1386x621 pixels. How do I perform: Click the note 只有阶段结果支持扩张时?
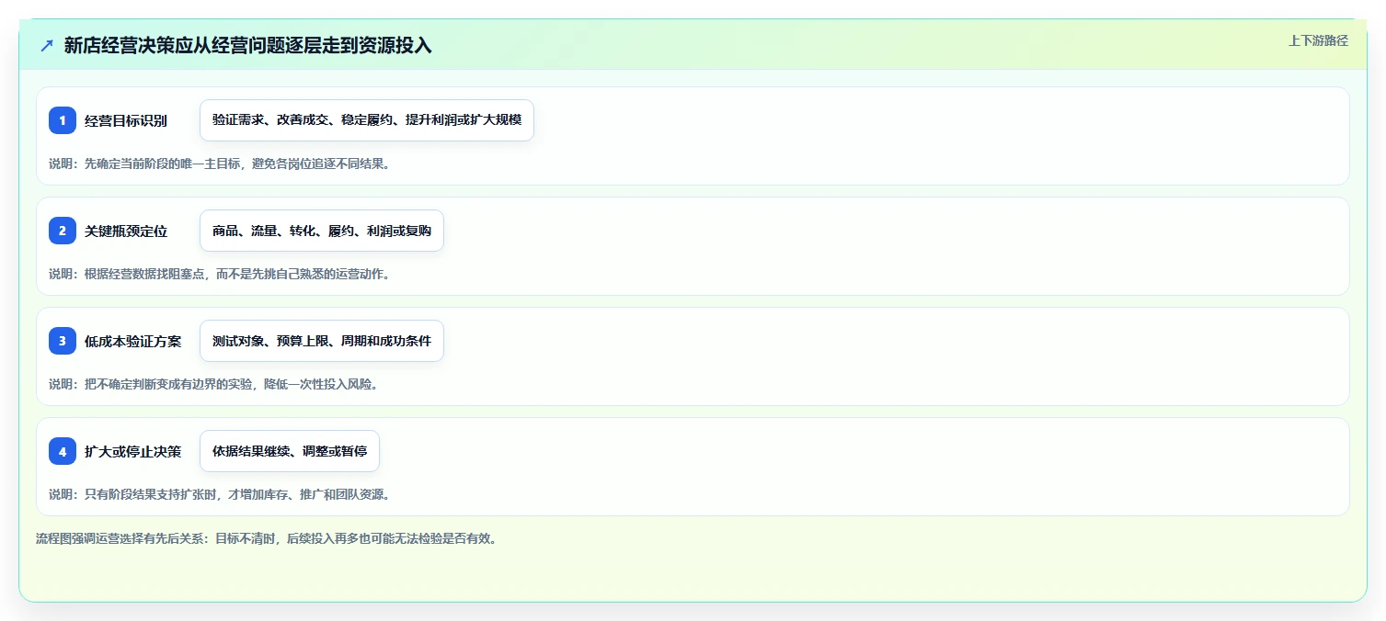pos(219,495)
